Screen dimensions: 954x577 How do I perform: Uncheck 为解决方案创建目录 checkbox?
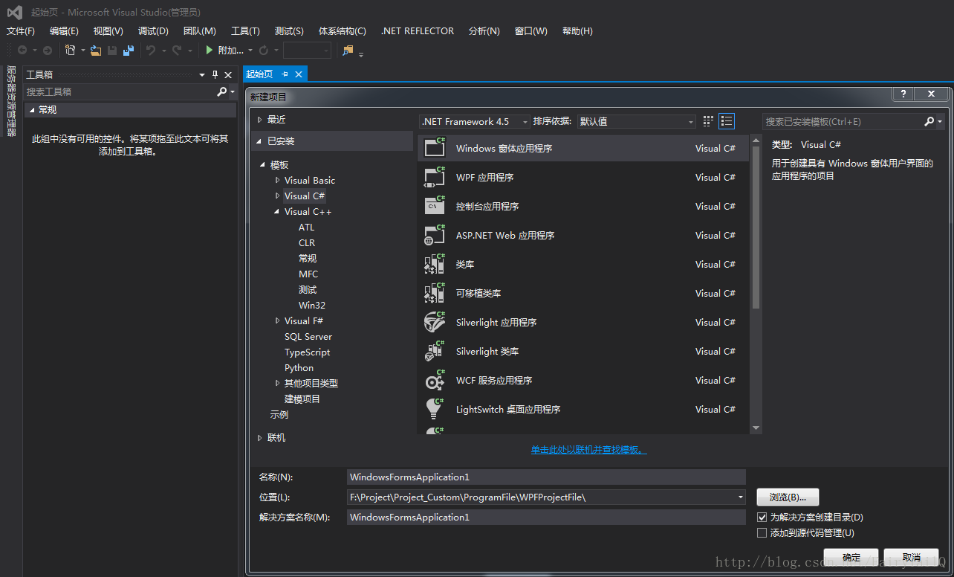762,517
